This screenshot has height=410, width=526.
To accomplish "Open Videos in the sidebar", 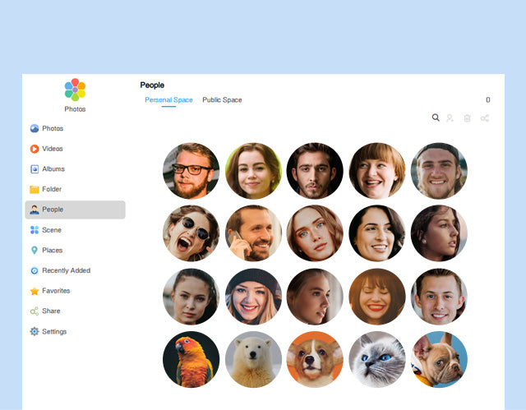I will coord(52,149).
